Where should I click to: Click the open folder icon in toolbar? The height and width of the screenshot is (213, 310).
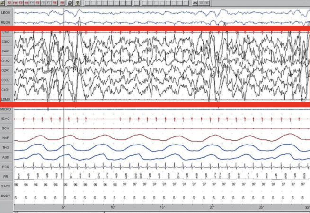pyautogui.click(x=3, y=3)
